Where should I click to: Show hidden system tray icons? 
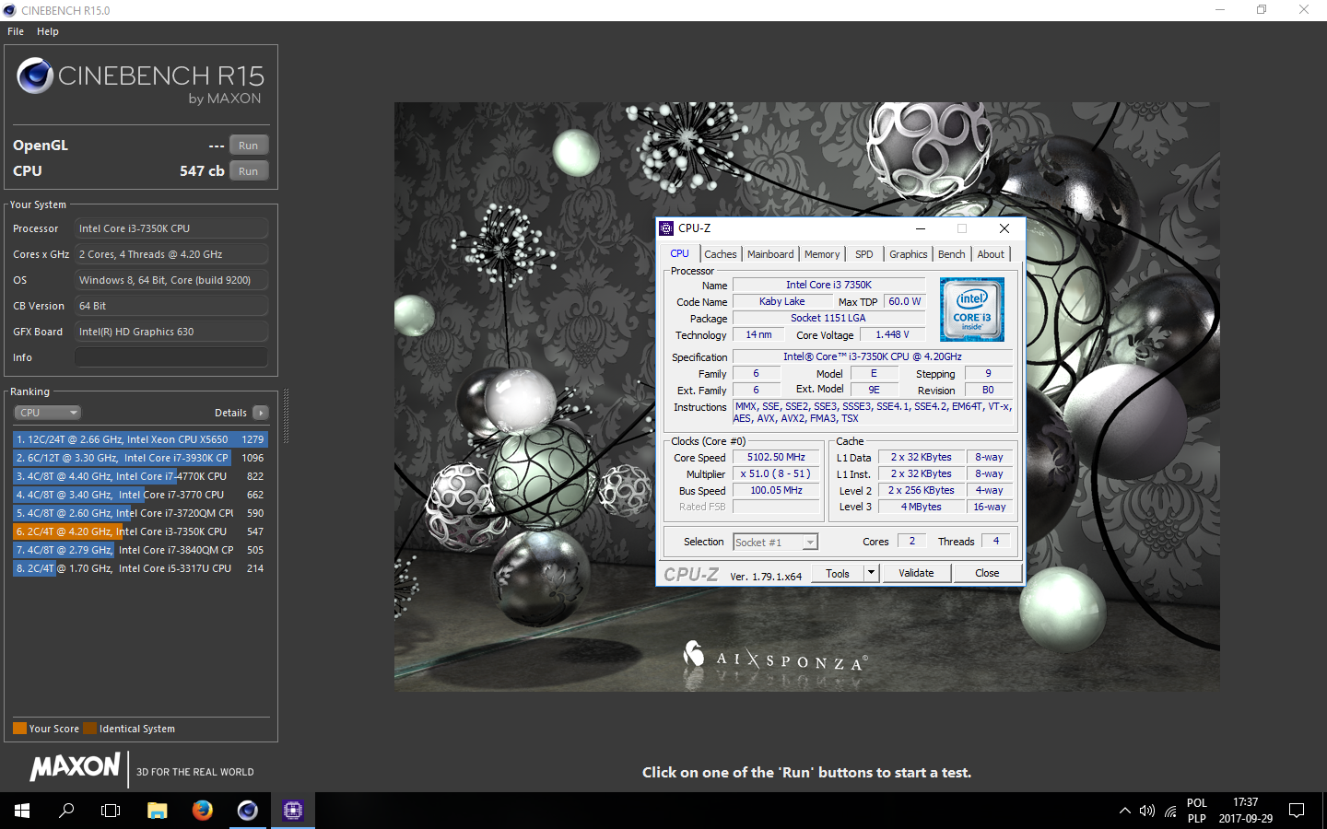click(1124, 811)
